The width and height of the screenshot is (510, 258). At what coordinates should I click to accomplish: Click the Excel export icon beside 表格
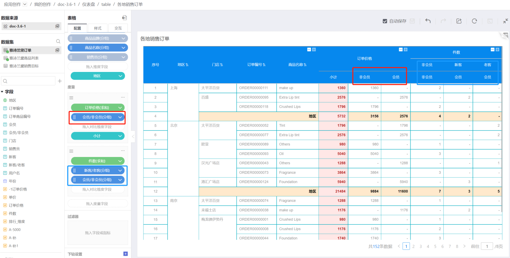[x=124, y=18]
